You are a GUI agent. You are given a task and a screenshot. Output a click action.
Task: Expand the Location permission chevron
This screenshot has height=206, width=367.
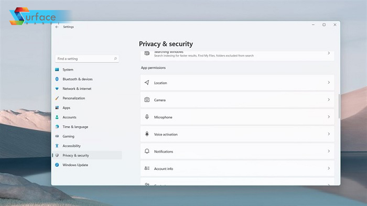coord(329,82)
